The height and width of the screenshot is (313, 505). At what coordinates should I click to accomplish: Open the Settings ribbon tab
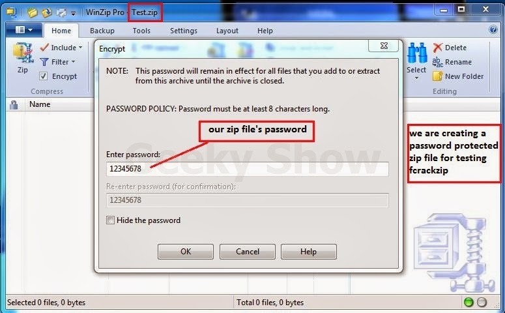click(x=184, y=31)
